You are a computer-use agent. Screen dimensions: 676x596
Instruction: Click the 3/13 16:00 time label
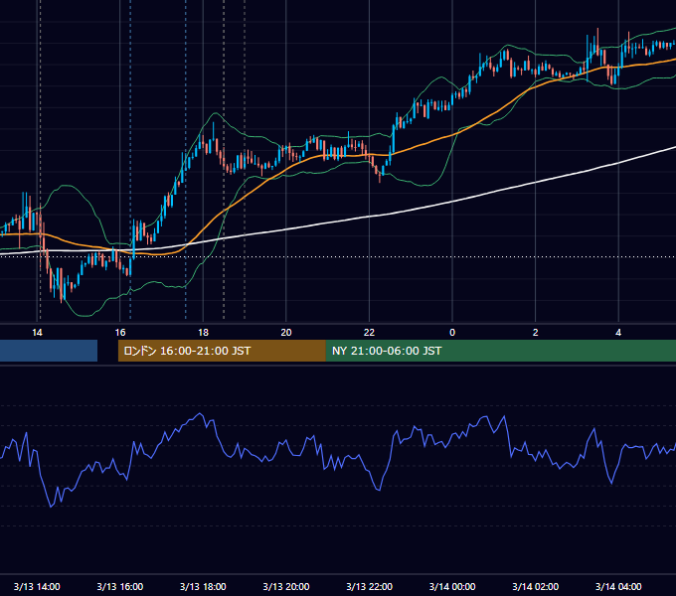click(120, 586)
